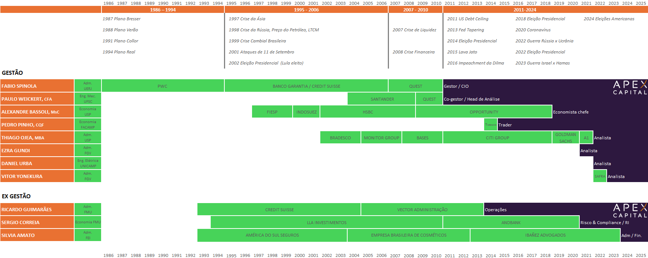Click the Adm / Fin. label
This screenshot has height=258, width=648.
[631, 236]
